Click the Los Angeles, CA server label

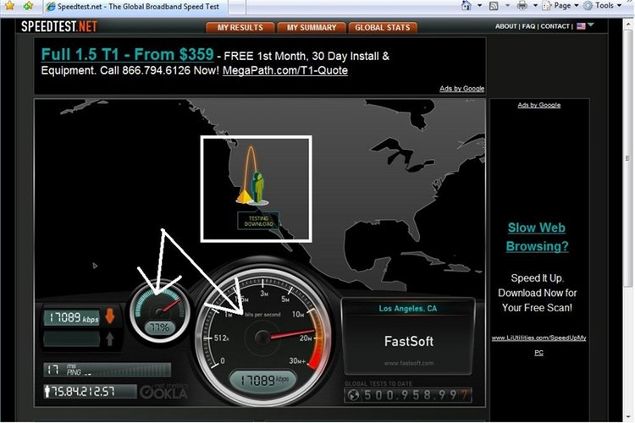(408, 309)
